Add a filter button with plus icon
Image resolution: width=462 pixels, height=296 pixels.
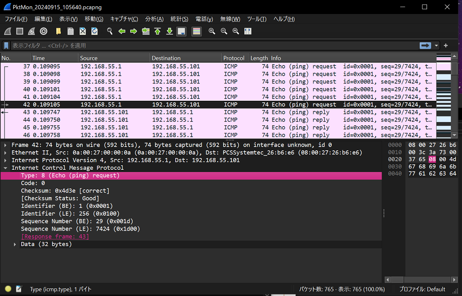click(446, 46)
